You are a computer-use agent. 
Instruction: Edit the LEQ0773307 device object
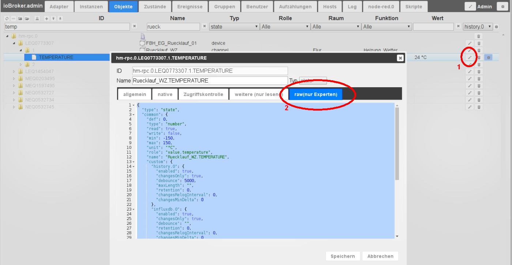point(470,43)
